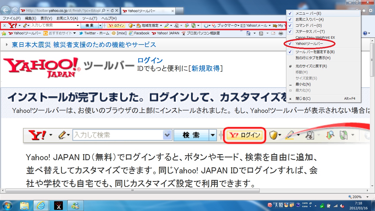This screenshot has height=211, width=375.
Task: Toggle 別の行にタブを表示(H) option
Action: [323, 58]
